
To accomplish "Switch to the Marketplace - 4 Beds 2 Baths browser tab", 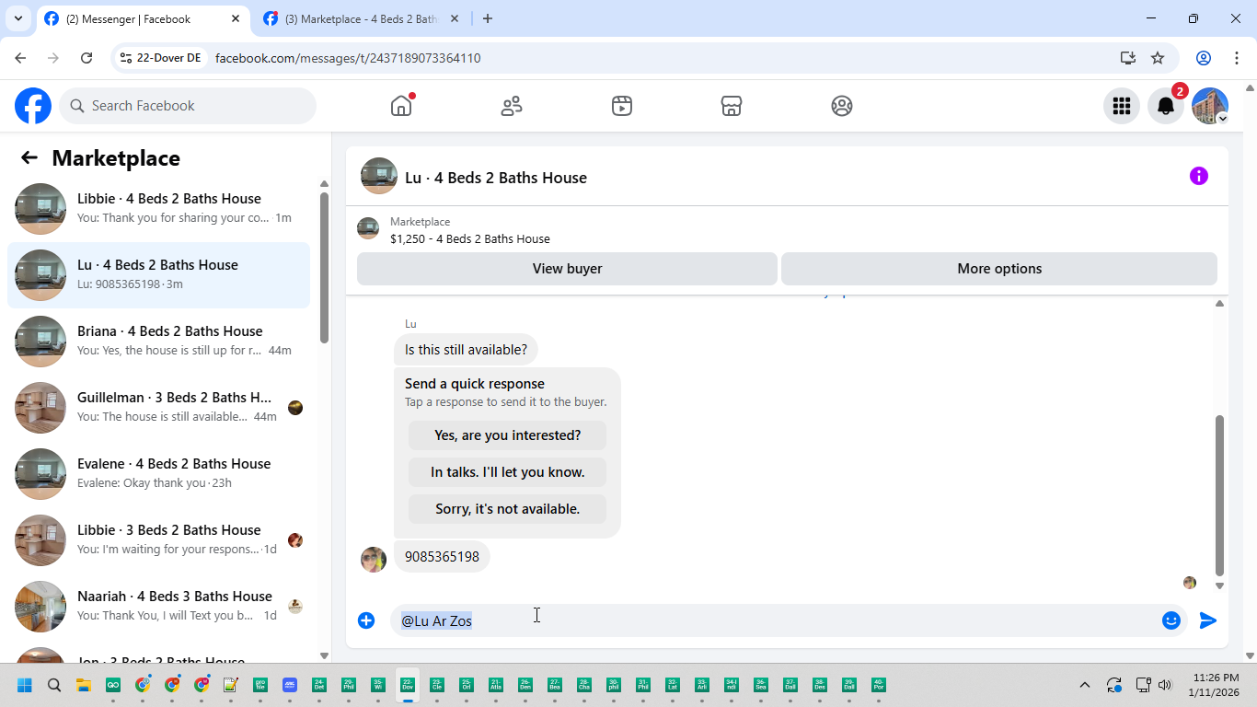I will 362,18.
